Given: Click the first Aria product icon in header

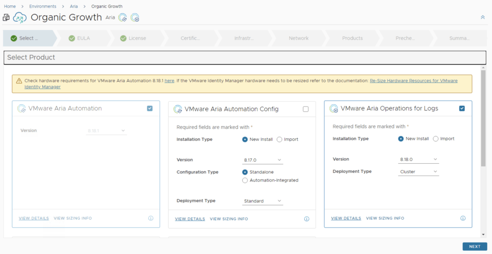Looking at the screenshot, I should pyautogui.click(x=123, y=18).
